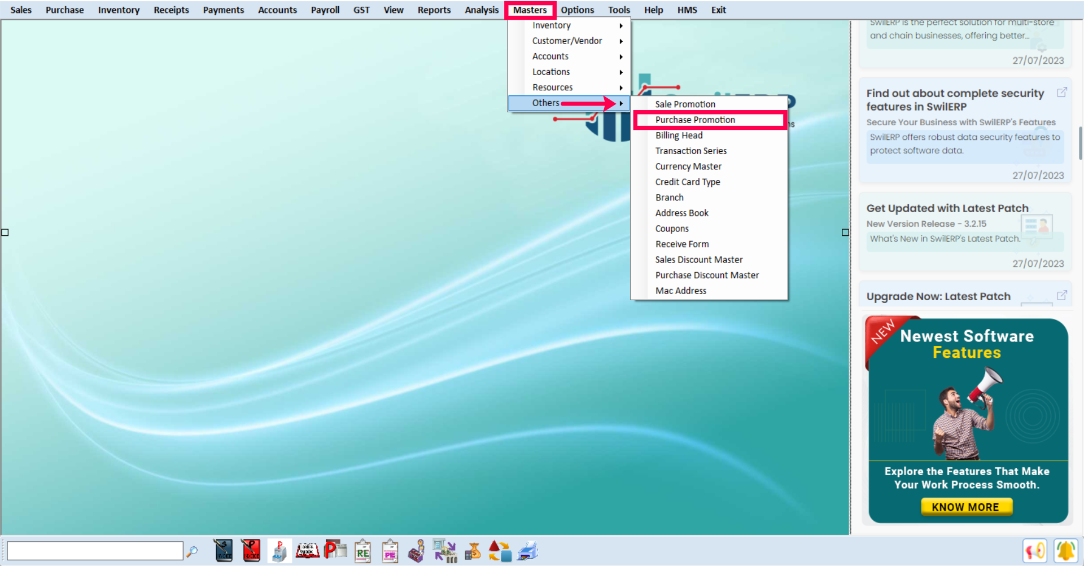
Task: Open the Options menu
Action: [577, 10]
